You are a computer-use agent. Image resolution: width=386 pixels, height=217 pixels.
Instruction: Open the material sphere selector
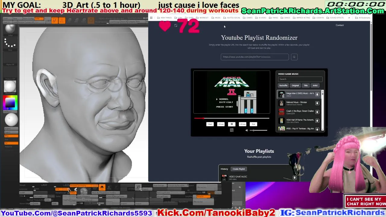click(10, 87)
